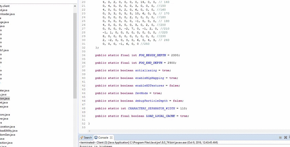
Task: Click the '// 140' comment on line 20
Action: coord(164,2)
